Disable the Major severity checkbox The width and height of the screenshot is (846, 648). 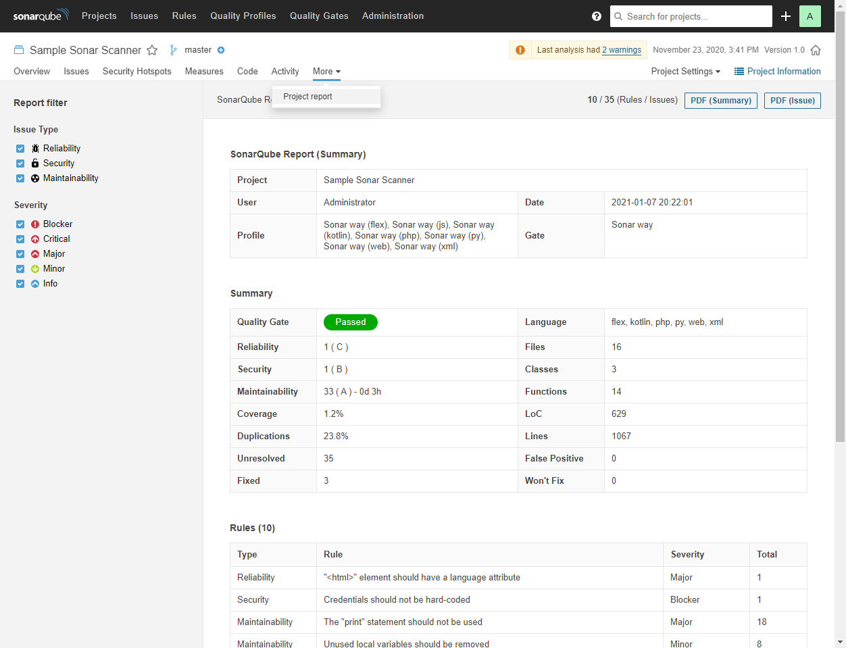(20, 254)
